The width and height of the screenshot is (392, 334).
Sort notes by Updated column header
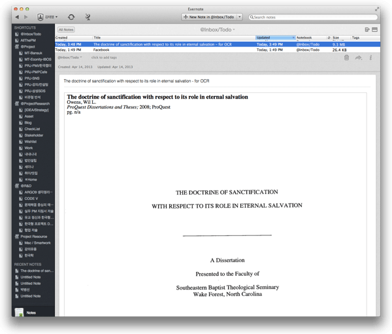pos(274,38)
